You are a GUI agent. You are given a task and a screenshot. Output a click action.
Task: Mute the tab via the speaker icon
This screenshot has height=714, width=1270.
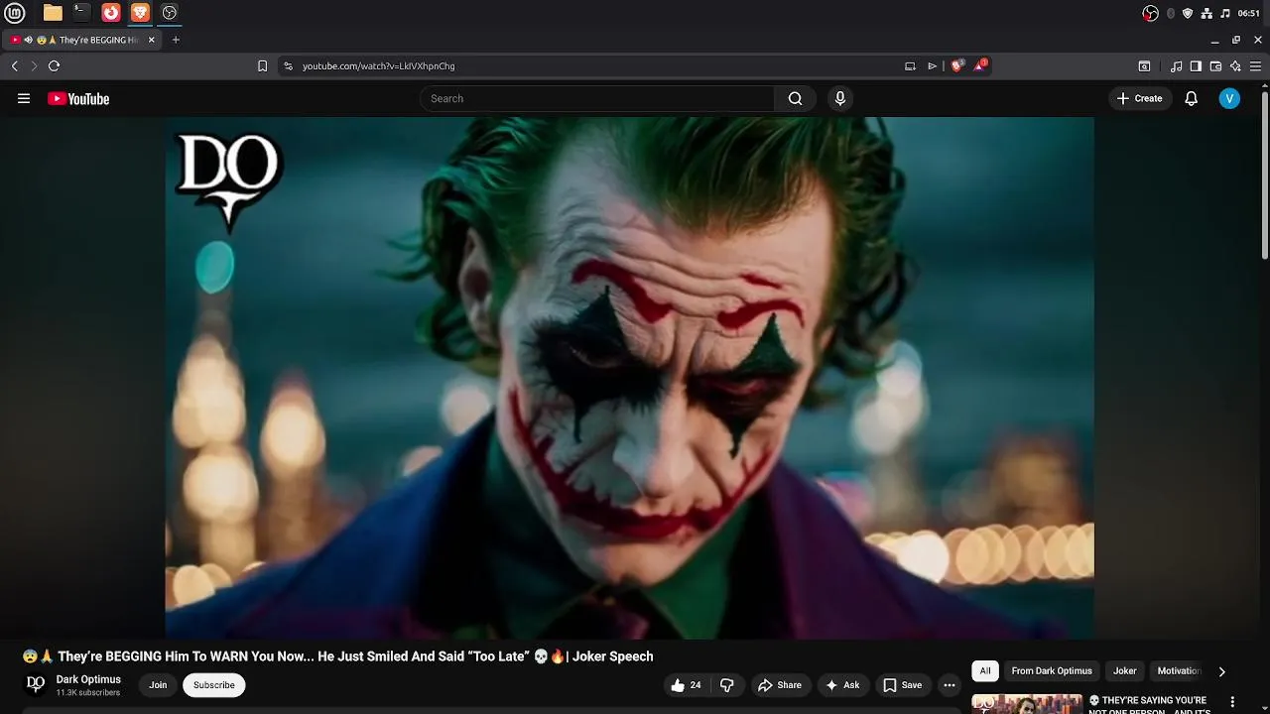pyautogui.click(x=29, y=40)
